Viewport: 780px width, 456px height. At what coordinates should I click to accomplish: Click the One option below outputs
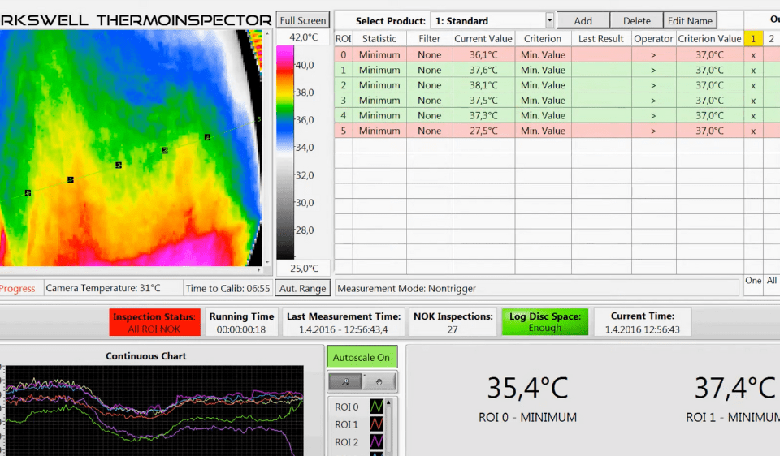coord(753,281)
